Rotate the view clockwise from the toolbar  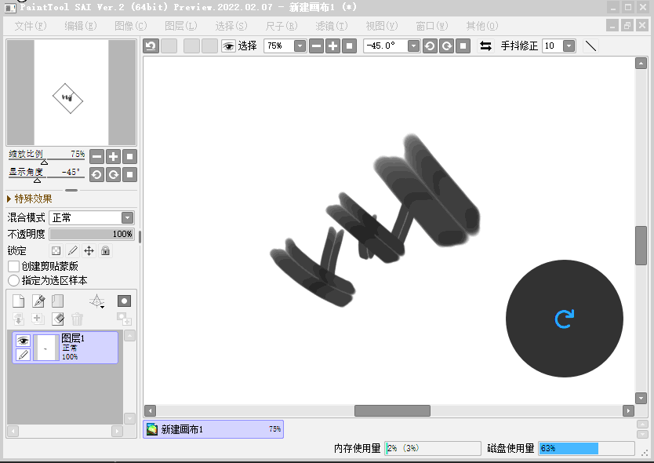(446, 46)
